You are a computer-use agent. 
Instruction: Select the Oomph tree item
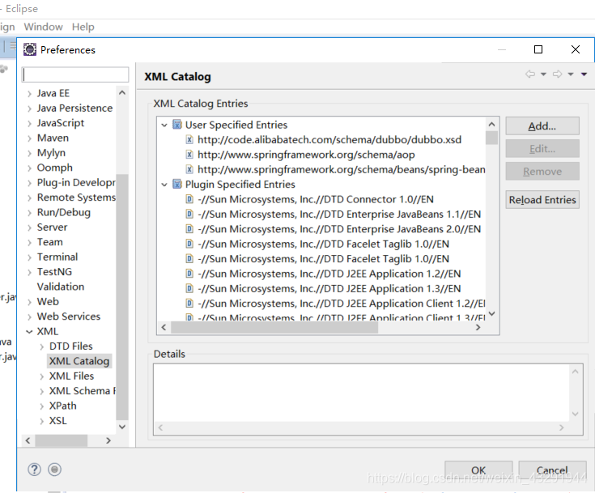click(55, 168)
